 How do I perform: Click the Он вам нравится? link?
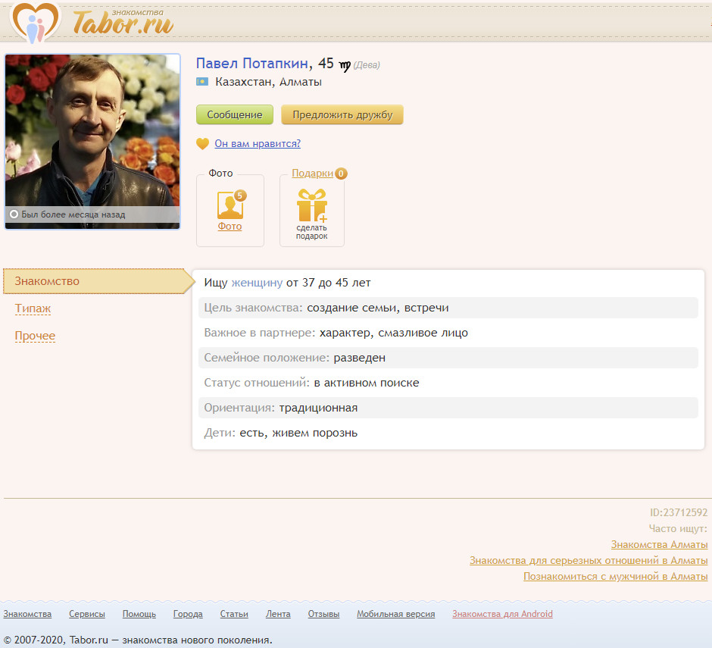(258, 143)
